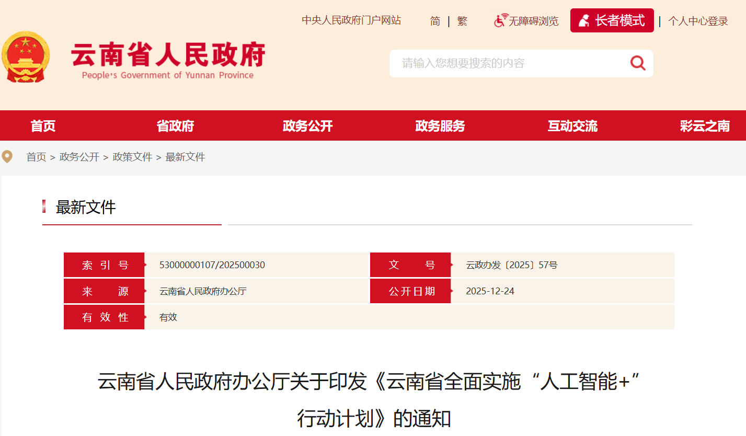Viewport: 746px width, 436px height.
Task: Expand 政务服务 navigation menu
Action: tap(440, 126)
